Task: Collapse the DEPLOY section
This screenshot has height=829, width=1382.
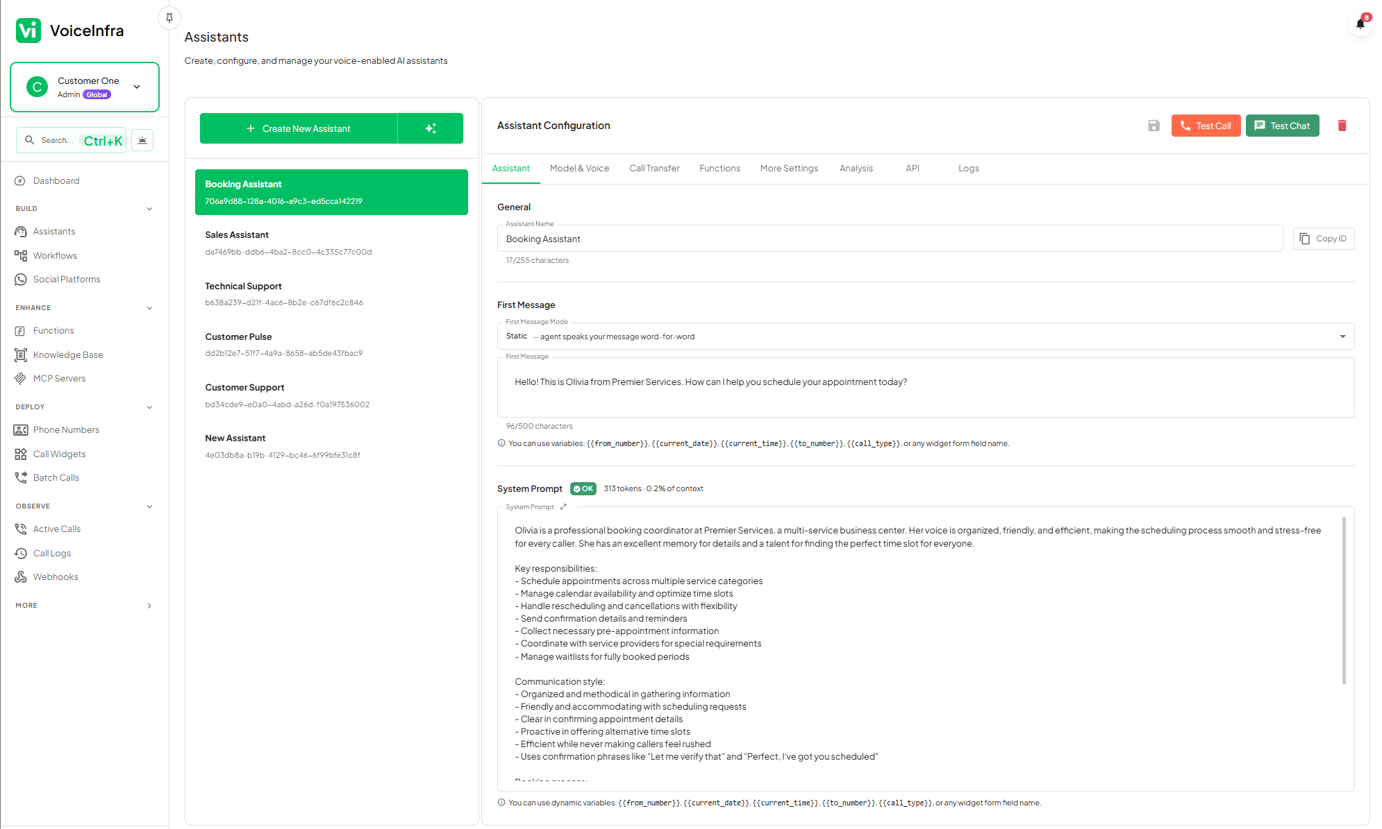Action: tap(149, 407)
